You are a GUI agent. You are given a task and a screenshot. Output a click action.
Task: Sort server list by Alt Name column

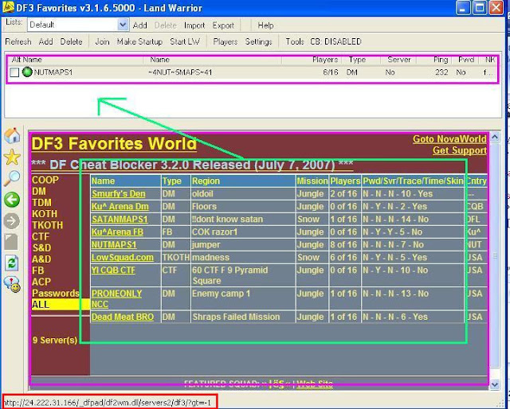(x=26, y=60)
